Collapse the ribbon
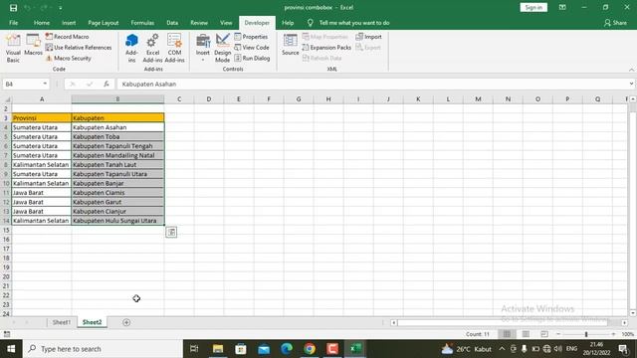The width and height of the screenshot is (637, 358). click(x=631, y=70)
